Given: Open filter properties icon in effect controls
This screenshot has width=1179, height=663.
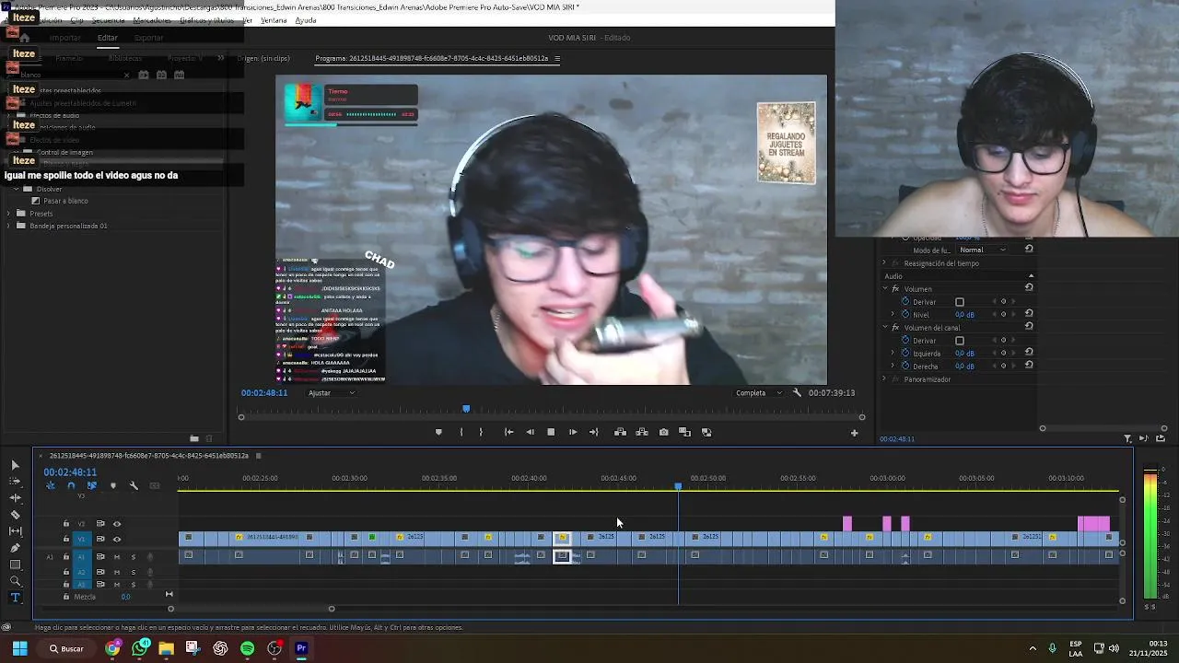Looking at the screenshot, I should [x=1128, y=439].
